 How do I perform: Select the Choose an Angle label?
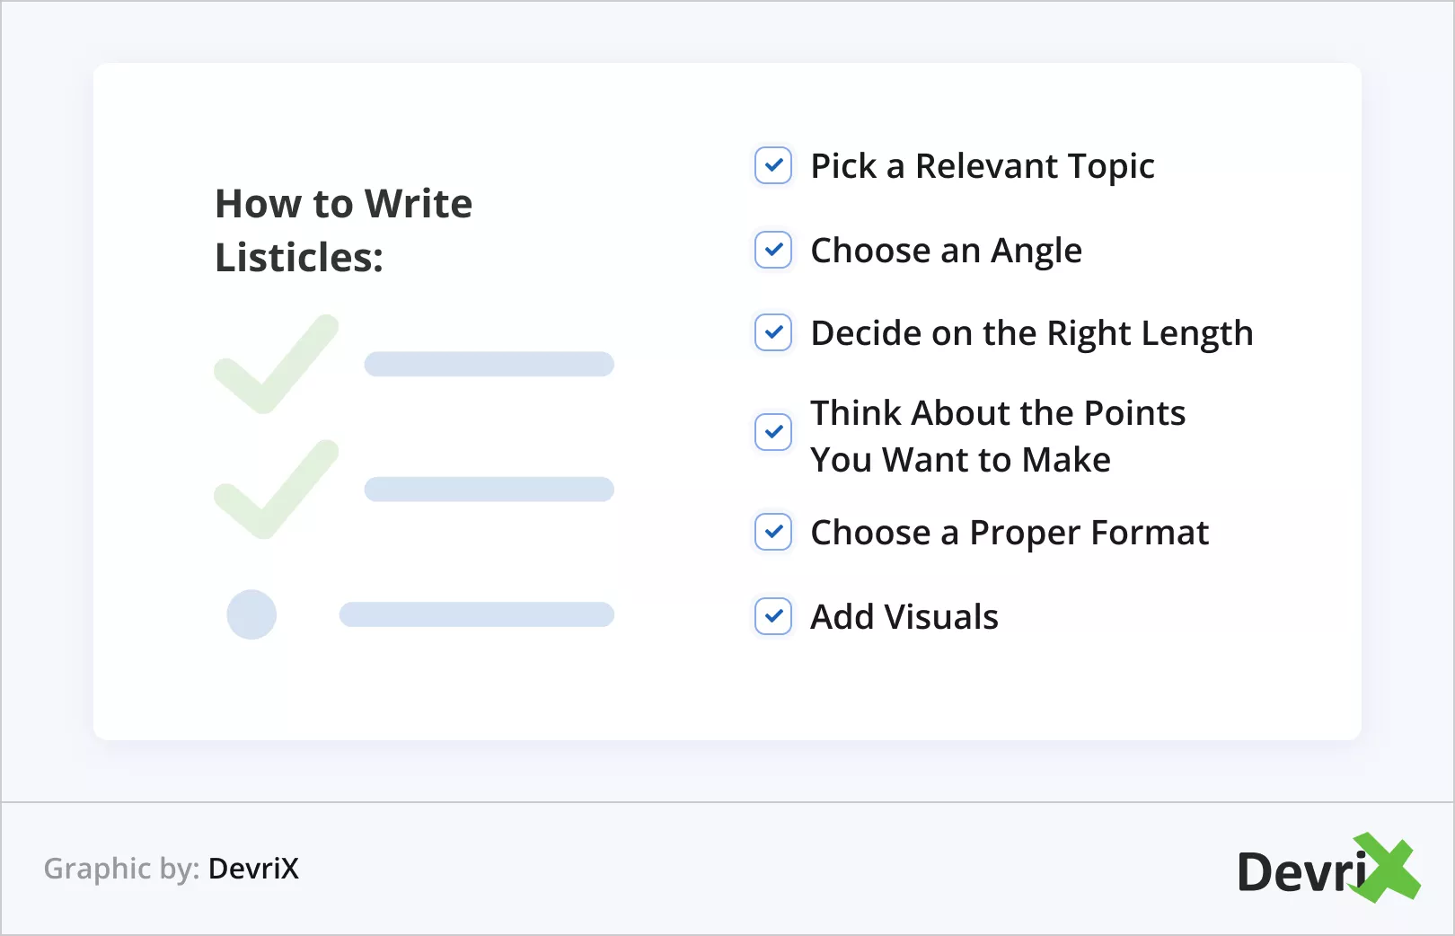[x=946, y=251]
